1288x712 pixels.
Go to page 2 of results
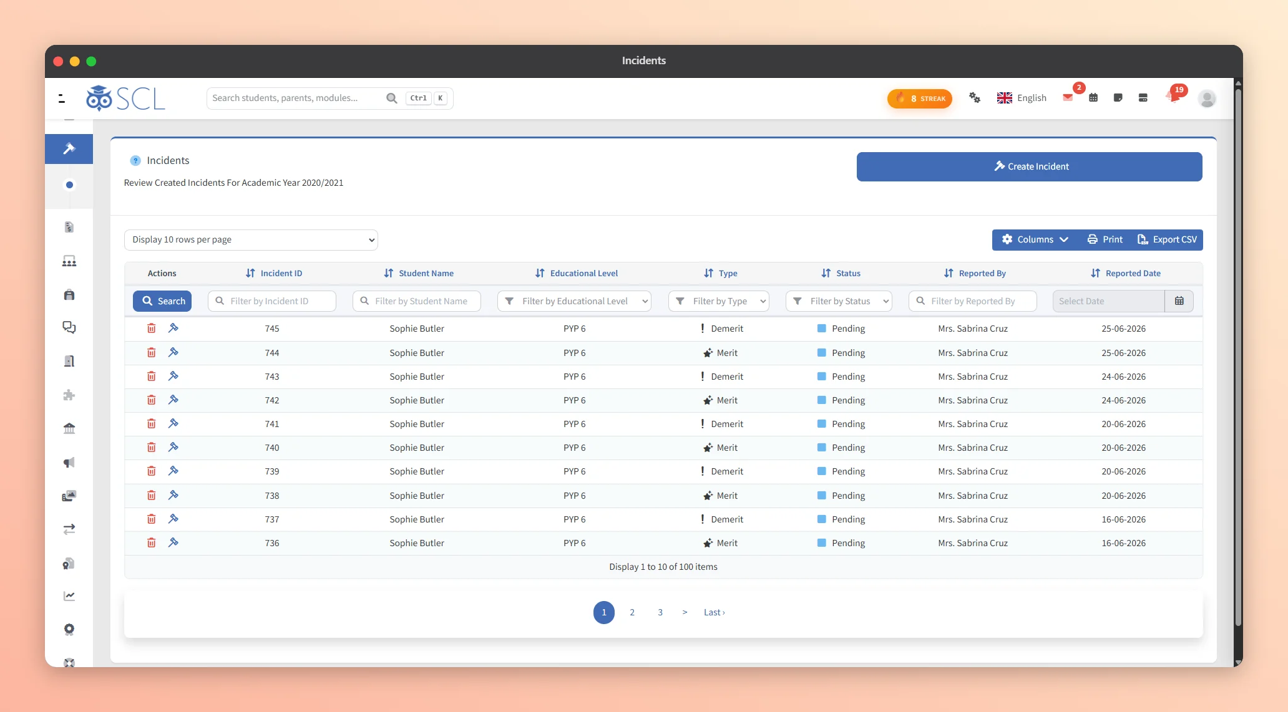tap(632, 612)
